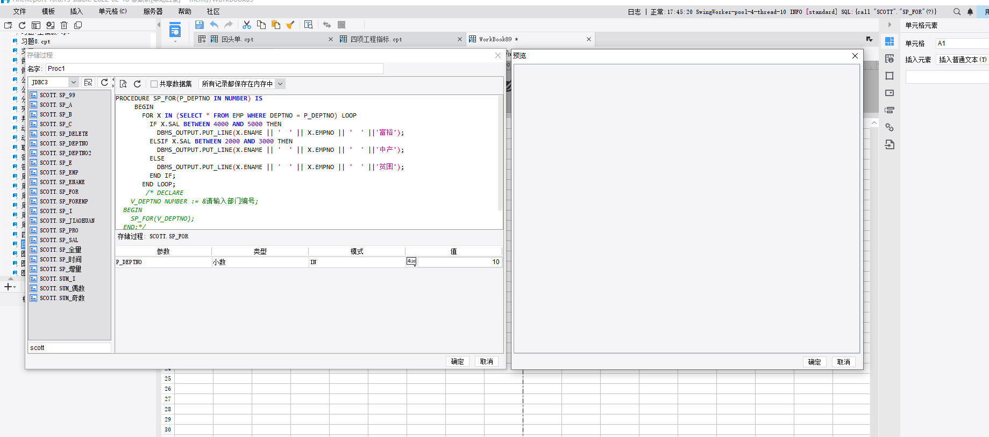Click the undo arrow icon
Viewport: 989px width, 437px height.
coord(214,25)
